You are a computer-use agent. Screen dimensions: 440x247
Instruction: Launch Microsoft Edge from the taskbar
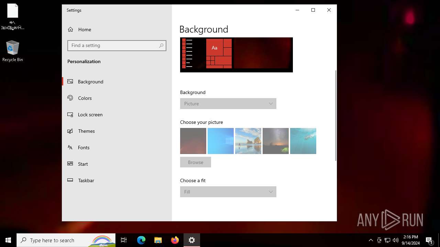pyautogui.click(x=141, y=240)
